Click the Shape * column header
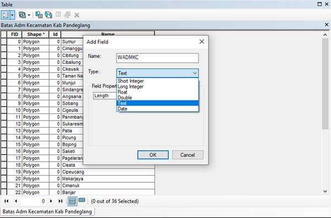This screenshot has width=331, height=218. pyautogui.click(x=35, y=34)
